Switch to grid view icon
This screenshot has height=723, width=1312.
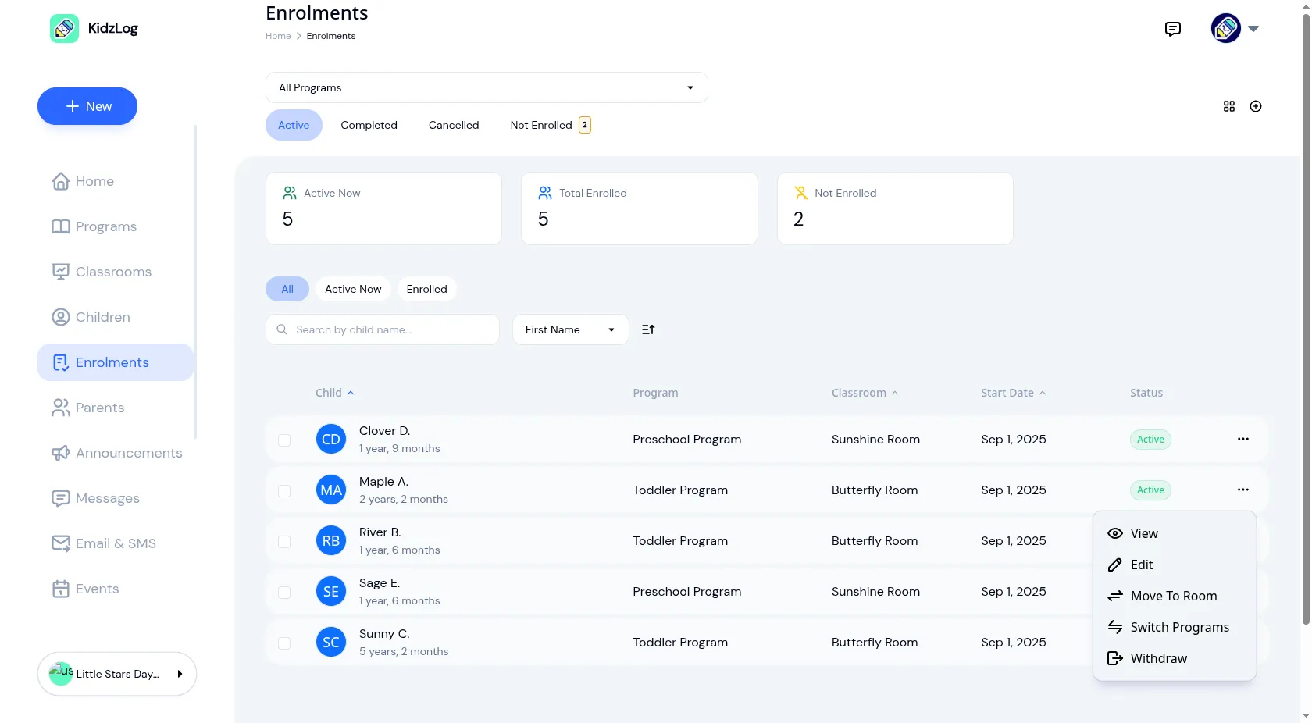(x=1228, y=106)
